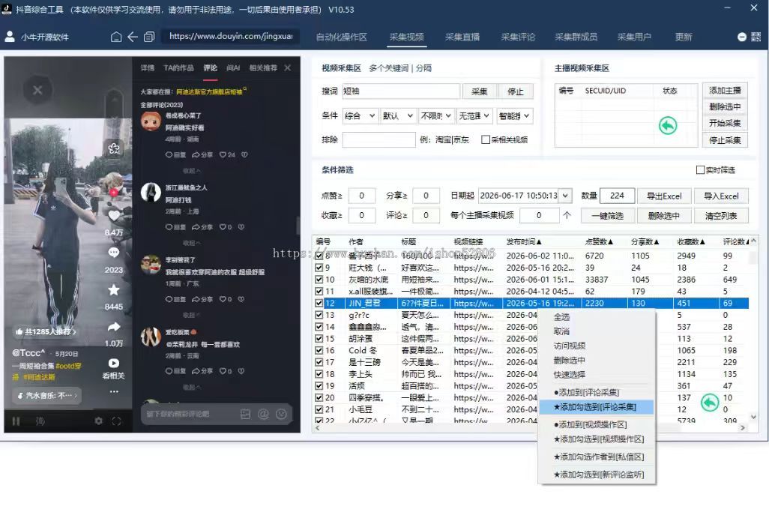
Task: Uncheck row 21 小毛豆 checkbox
Action: pyautogui.click(x=319, y=409)
